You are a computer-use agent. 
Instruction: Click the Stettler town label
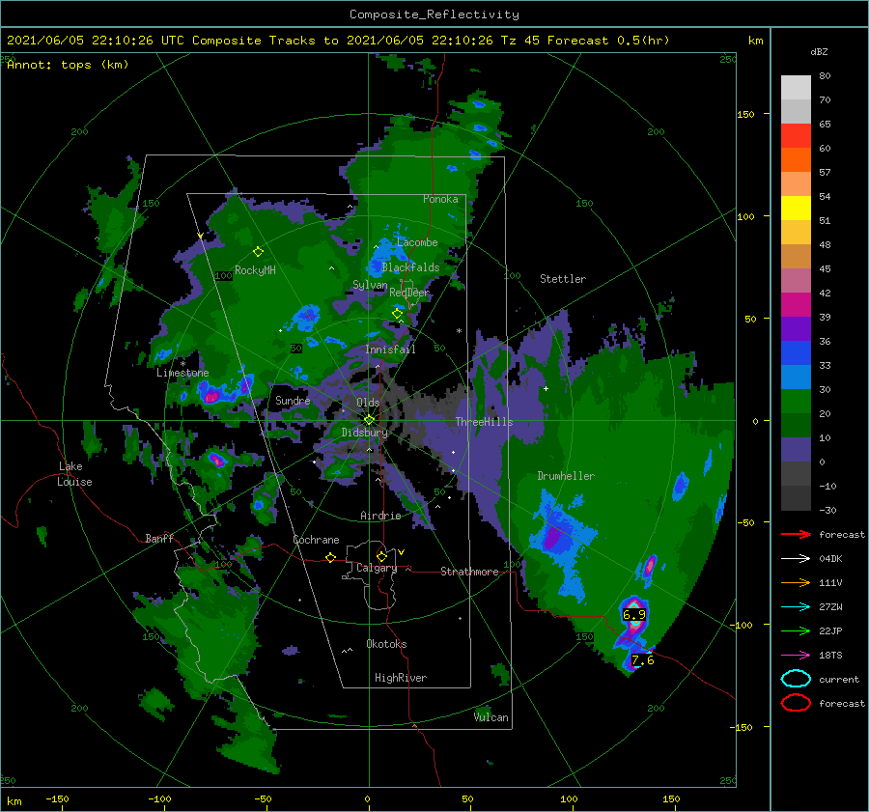pos(563,279)
